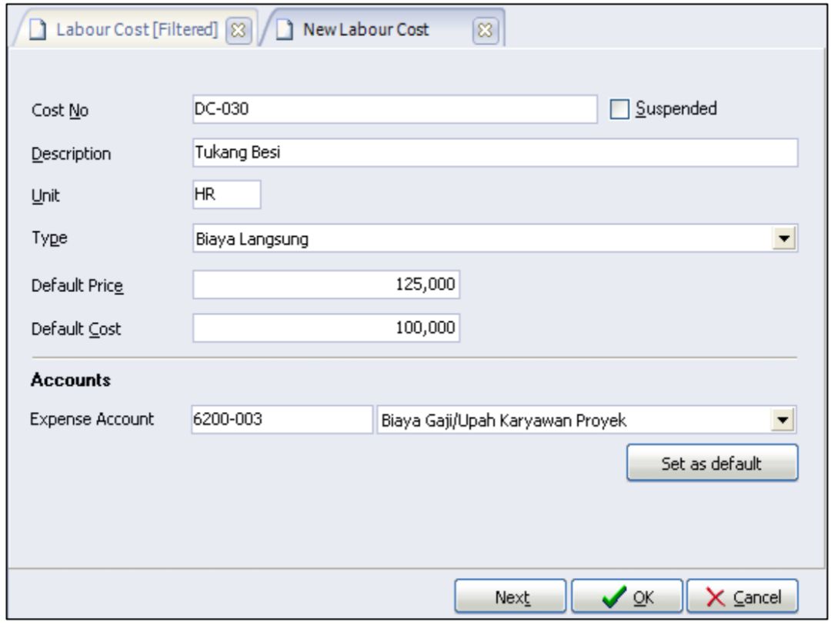Click the Next button
The image size is (831, 628).
click(x=511, y=596)
